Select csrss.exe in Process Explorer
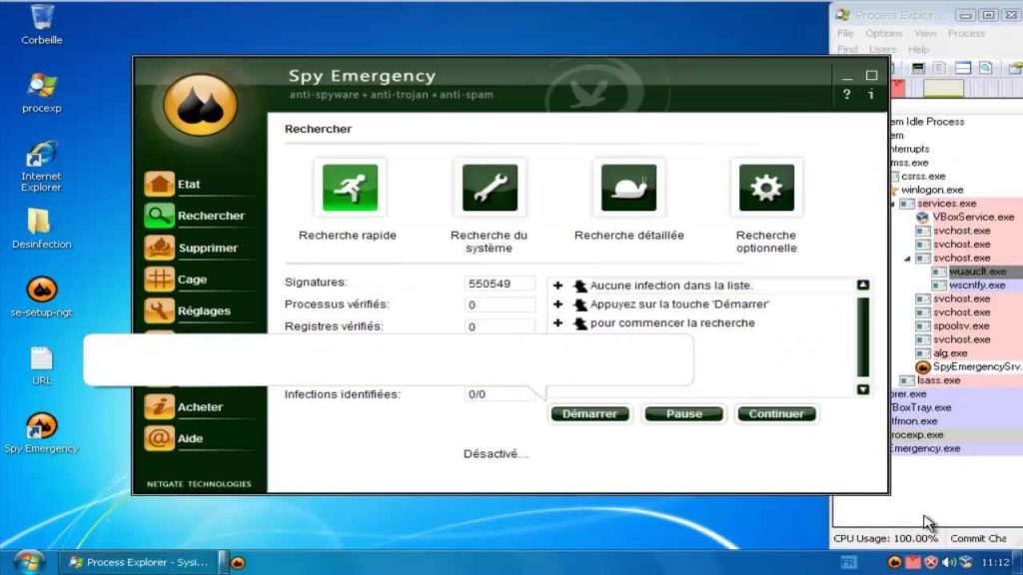 click(922, 176)
